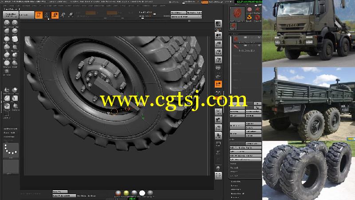Open the dots stroke type thumbnail

click(x=11, y=150)
